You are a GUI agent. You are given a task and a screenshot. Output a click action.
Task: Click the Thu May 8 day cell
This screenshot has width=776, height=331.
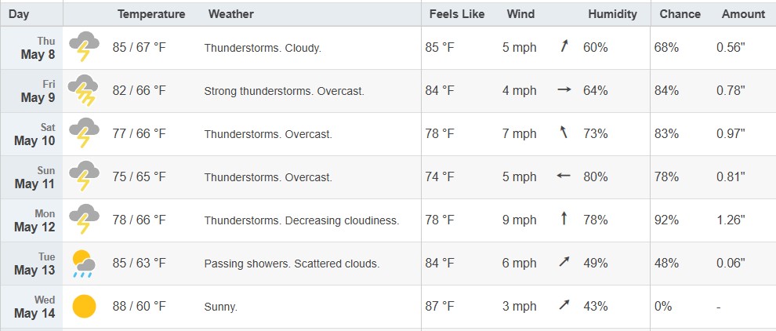31,48
